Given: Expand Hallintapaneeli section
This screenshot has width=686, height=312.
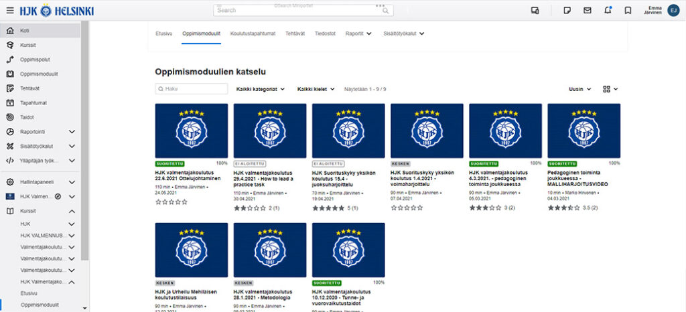Looking at the screenshot, I should 72,182.
